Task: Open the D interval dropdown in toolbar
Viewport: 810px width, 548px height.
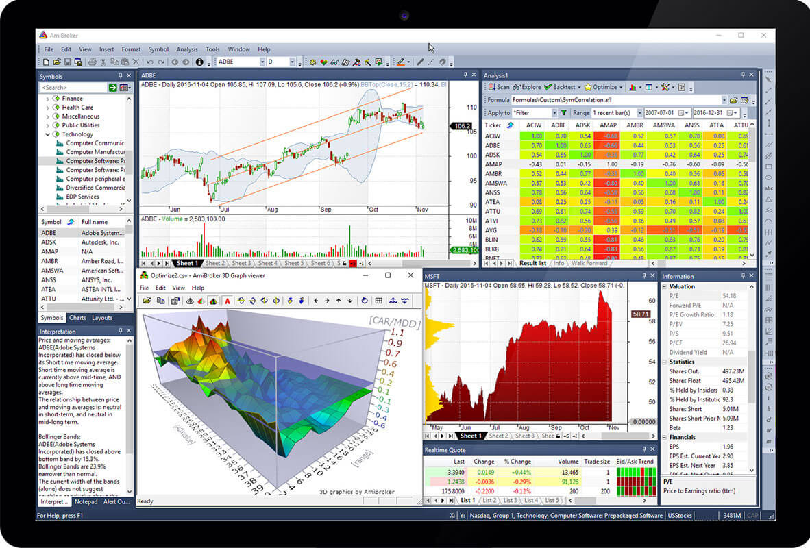Action: [x=293, y=62]
